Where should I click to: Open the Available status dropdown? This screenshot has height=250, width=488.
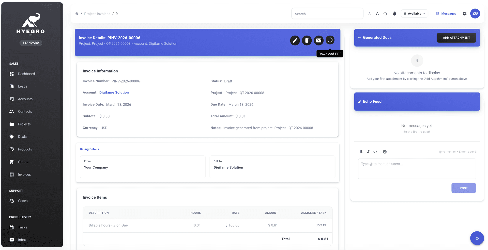414,13
